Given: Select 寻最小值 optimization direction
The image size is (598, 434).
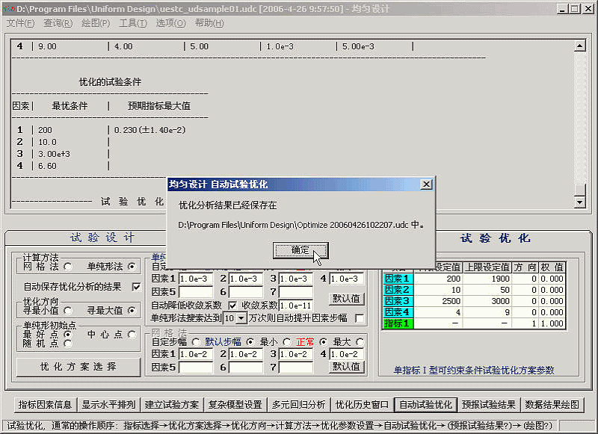Looking at the screenshot, I should pos(67,310).
